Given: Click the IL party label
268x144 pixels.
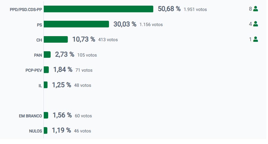Looking at the screenshot, I should (40, 85).
